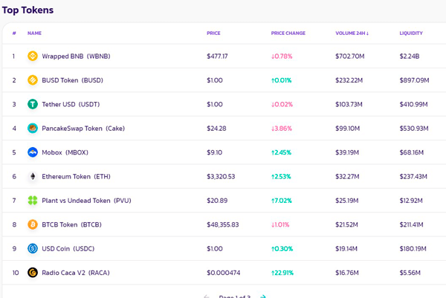Click the ↑0.01% price change

click(281, 80)
